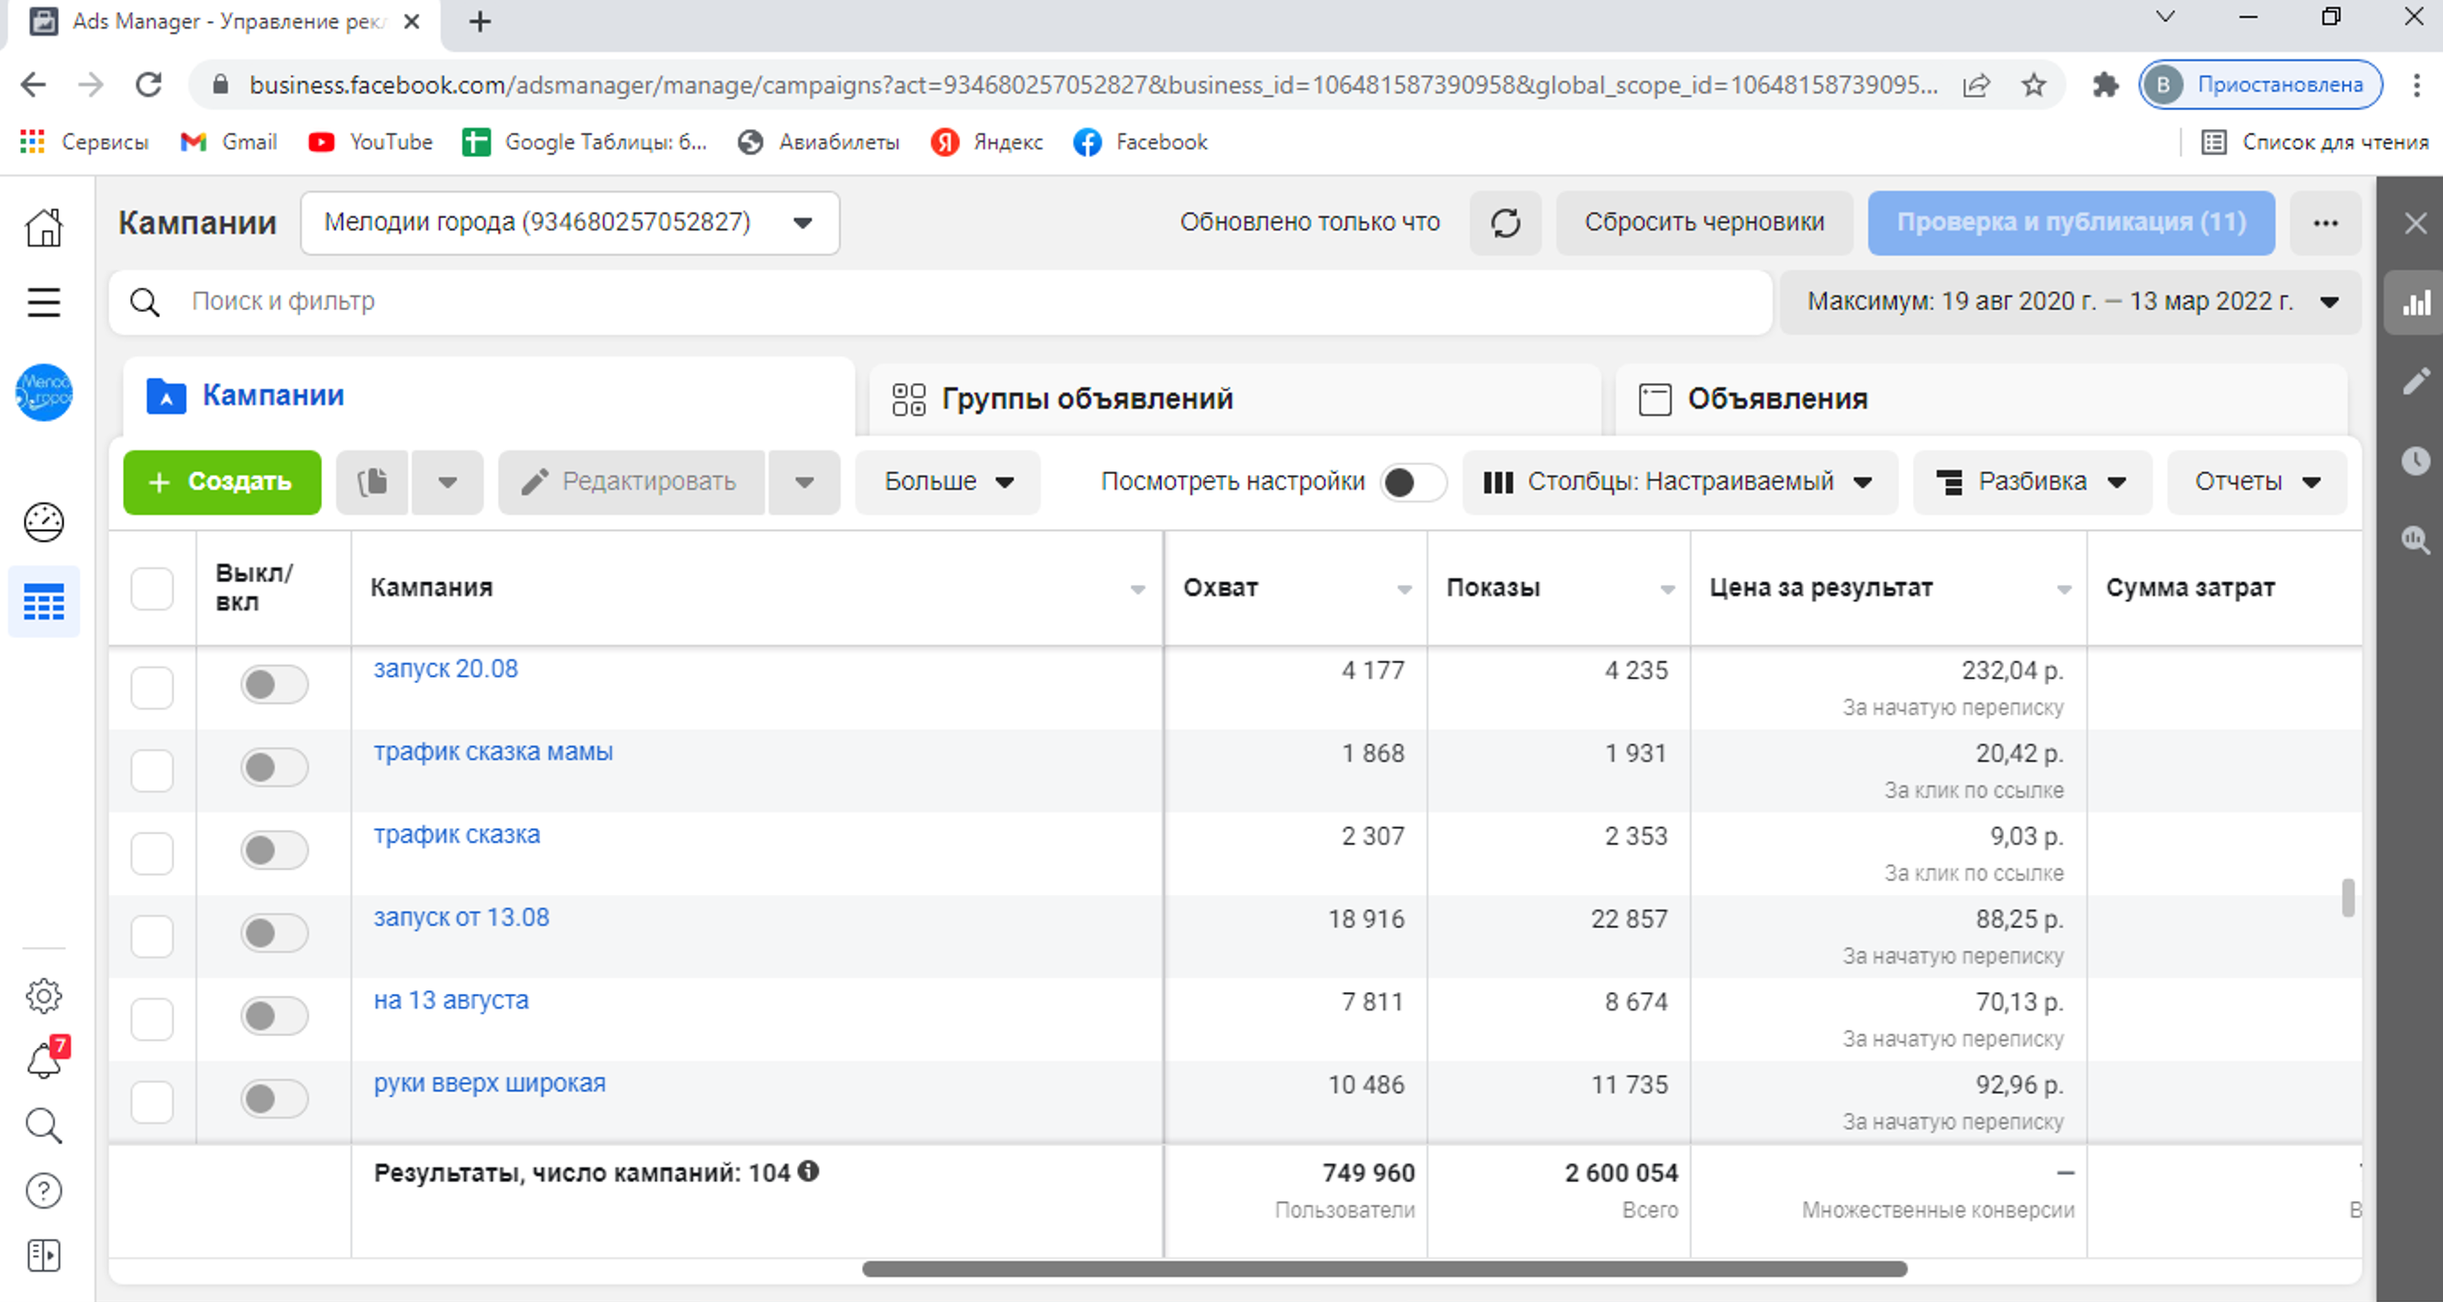
Task: Open the notifications bell icon
Action: [x=44, y=1060]
